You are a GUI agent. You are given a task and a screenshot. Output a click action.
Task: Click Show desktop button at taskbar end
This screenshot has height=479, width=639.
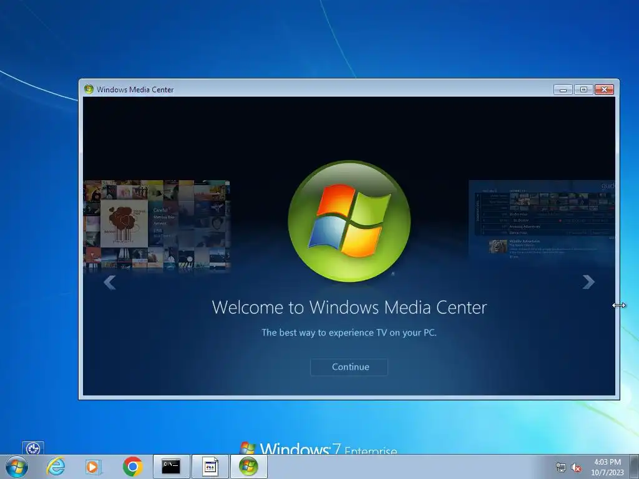[635, 467]
